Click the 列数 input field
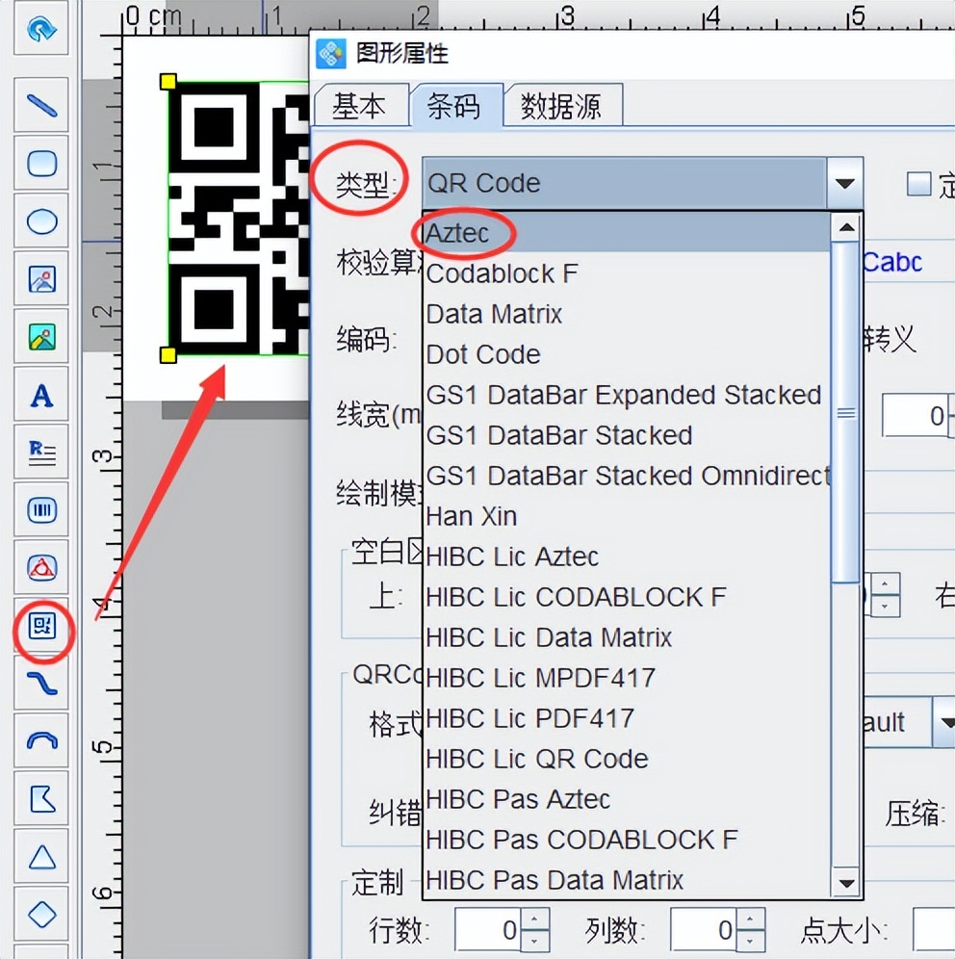 [704, 930]
